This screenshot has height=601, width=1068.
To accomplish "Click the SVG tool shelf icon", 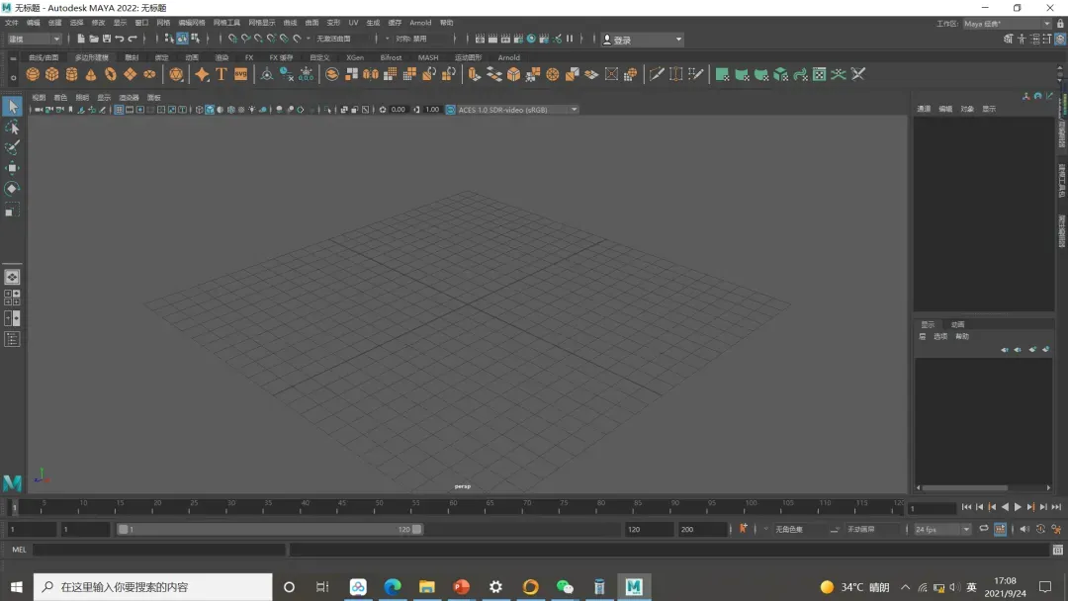I will [240, 74].
